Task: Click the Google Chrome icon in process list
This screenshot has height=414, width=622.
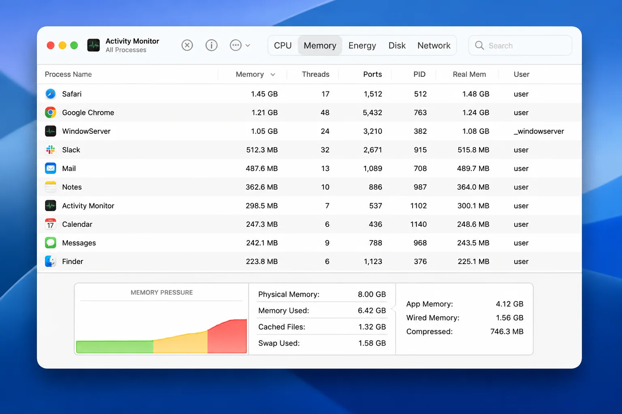Action: (x=51, y=112)
